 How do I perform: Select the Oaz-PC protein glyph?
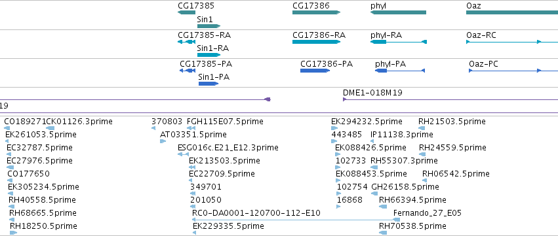click(513, 71)
